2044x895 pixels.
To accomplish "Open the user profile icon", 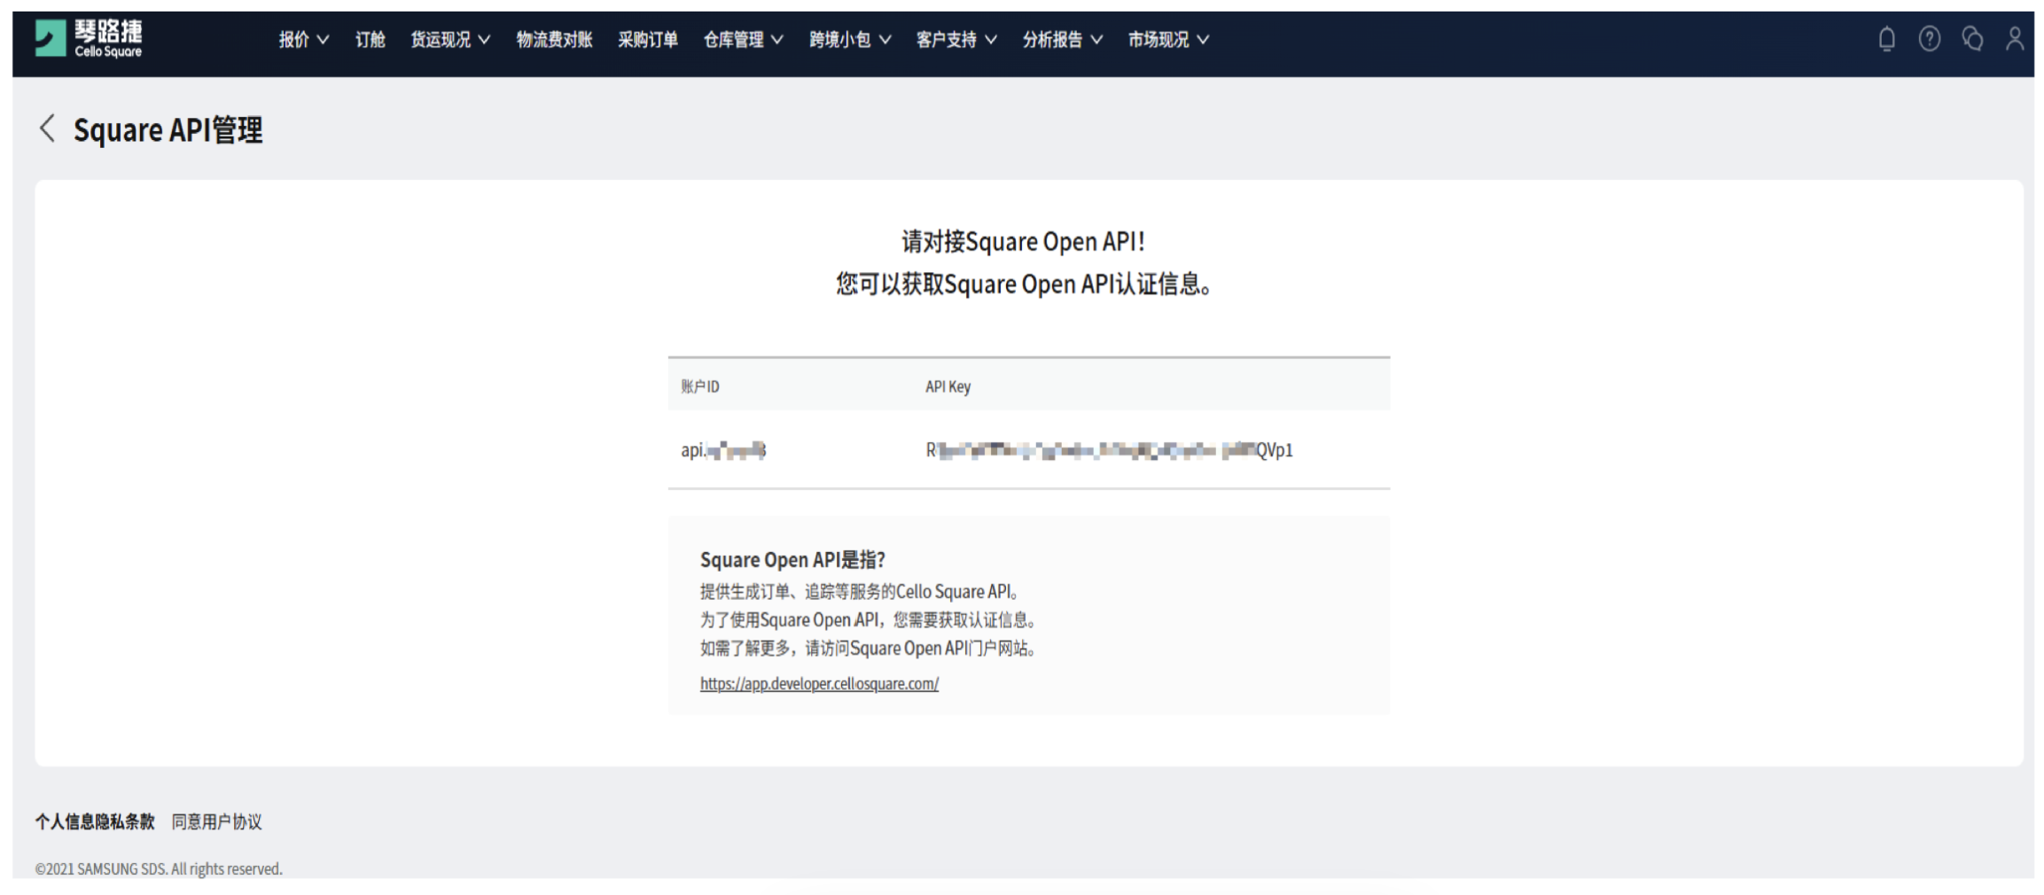I will pyautogui.click(x=2015, y=39).
